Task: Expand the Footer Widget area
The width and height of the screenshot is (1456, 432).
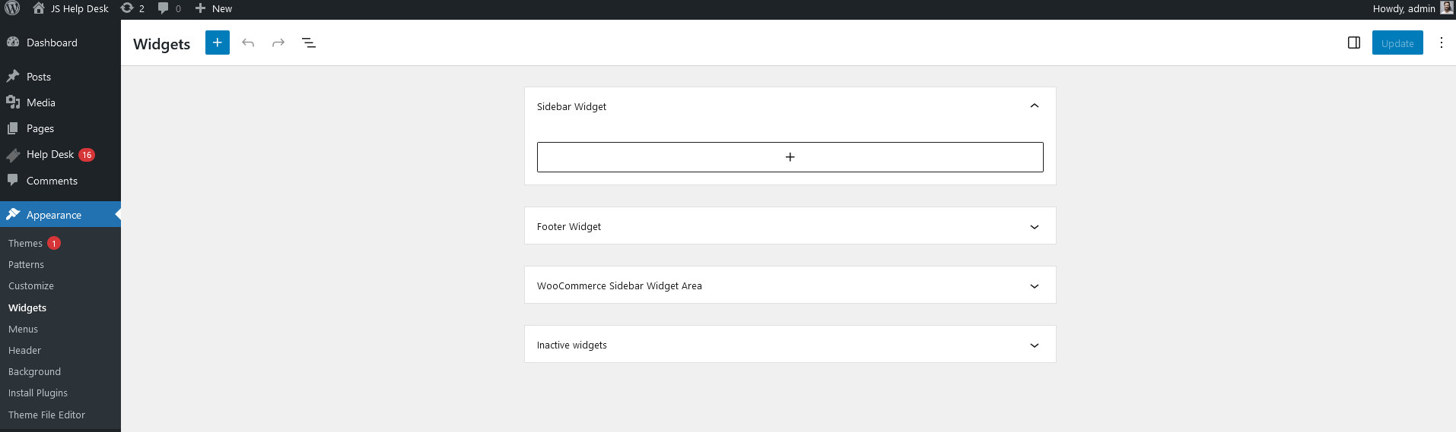Action: [1034, 226]
